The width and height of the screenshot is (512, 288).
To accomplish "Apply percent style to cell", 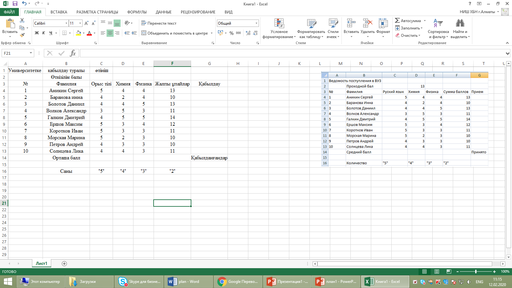I will pos(231,33).
